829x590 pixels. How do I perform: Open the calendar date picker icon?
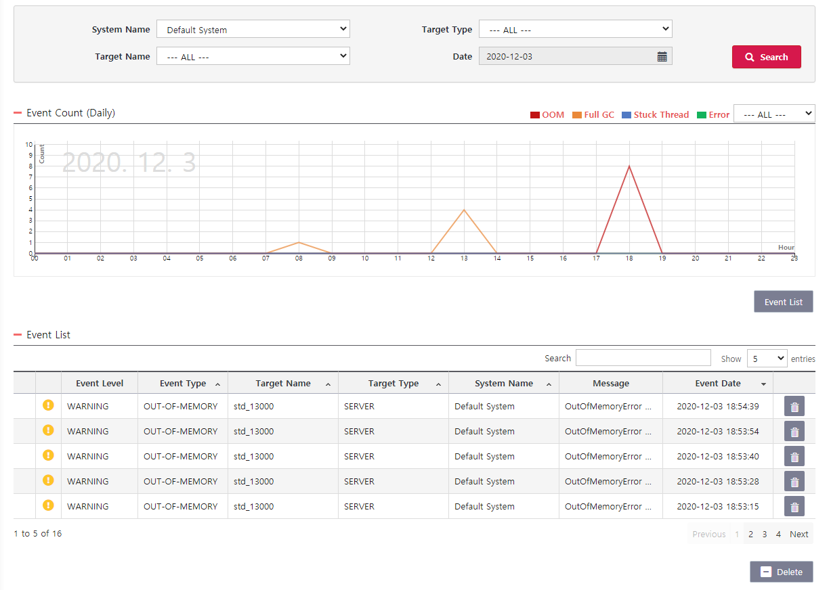[x=662, y=56]
